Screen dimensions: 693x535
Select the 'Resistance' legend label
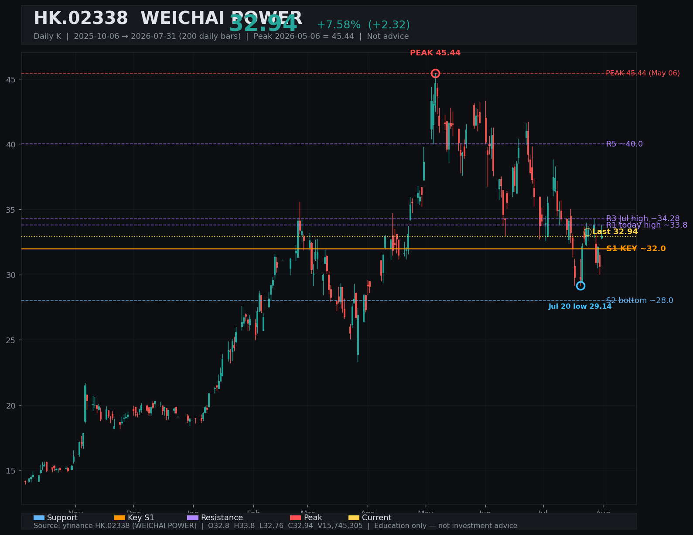pos(222,518)
